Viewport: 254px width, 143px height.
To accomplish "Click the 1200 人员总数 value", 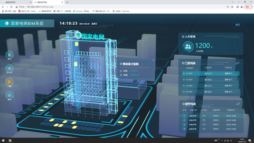I will (203, 45).
